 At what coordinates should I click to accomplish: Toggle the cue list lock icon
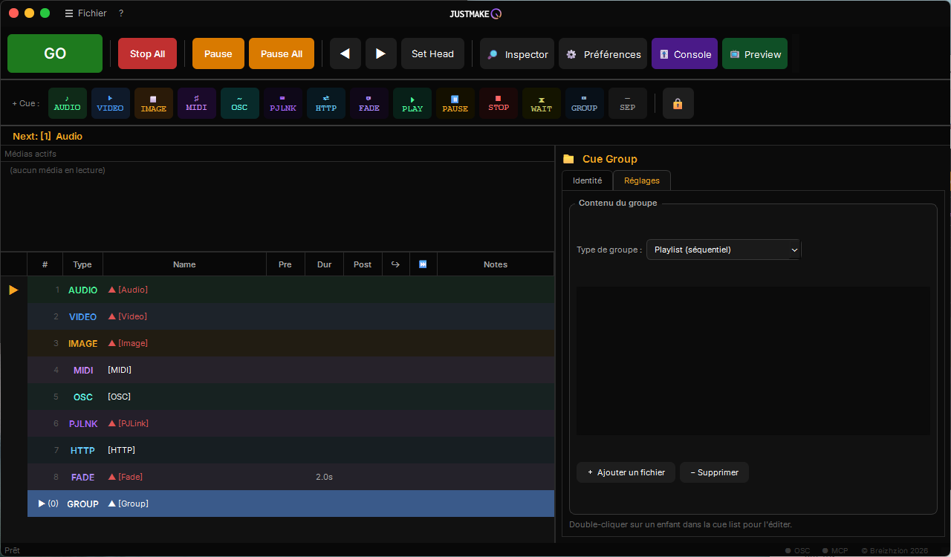(678, 103)
